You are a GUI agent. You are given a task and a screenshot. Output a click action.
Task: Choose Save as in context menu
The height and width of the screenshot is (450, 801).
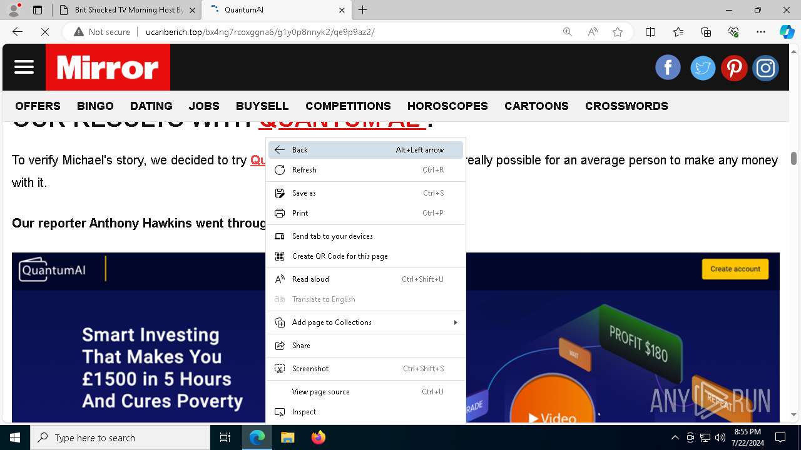pyautogui.click(x=365, y=193)
